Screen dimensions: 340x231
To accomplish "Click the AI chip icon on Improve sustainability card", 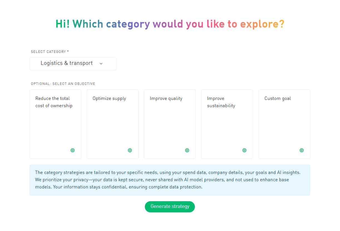I will point(244,150).
